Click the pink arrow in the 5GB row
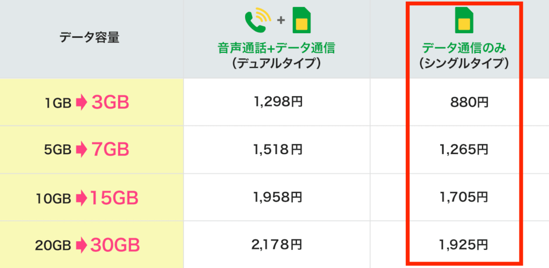 click(81, 150)
